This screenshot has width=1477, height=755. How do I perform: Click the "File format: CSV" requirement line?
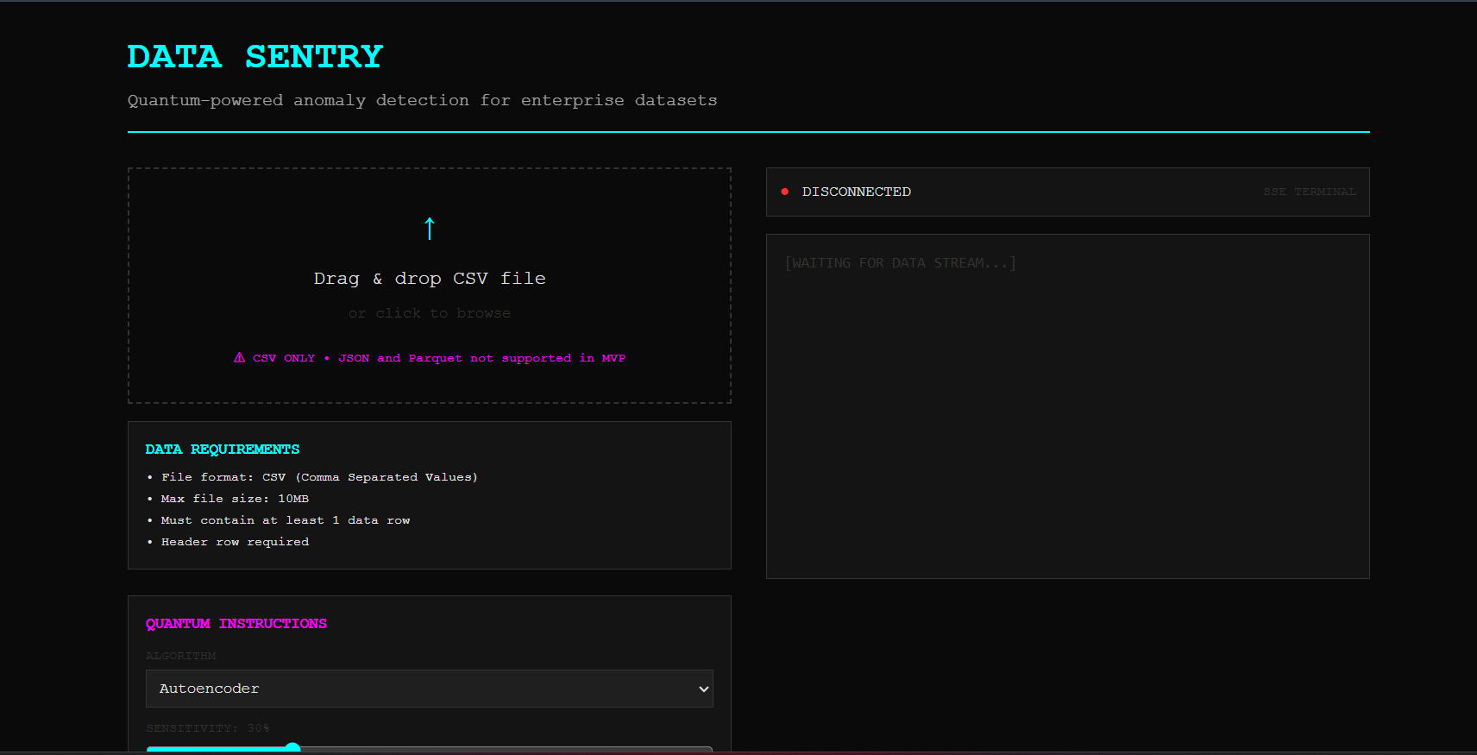point(319,477)
